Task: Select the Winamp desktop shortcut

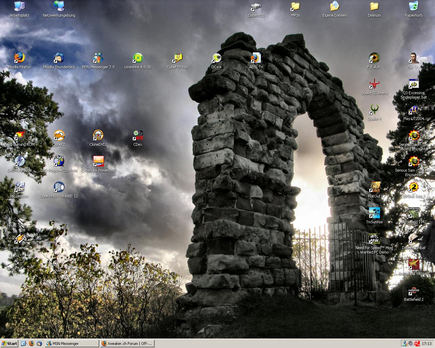Action: pos(19,239)
